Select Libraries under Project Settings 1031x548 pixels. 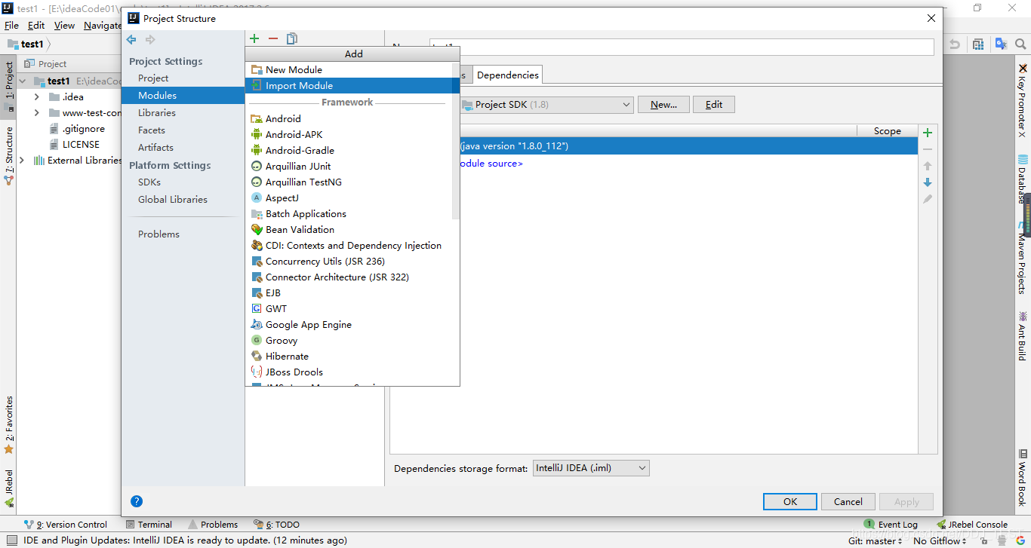tap(157, 112)
